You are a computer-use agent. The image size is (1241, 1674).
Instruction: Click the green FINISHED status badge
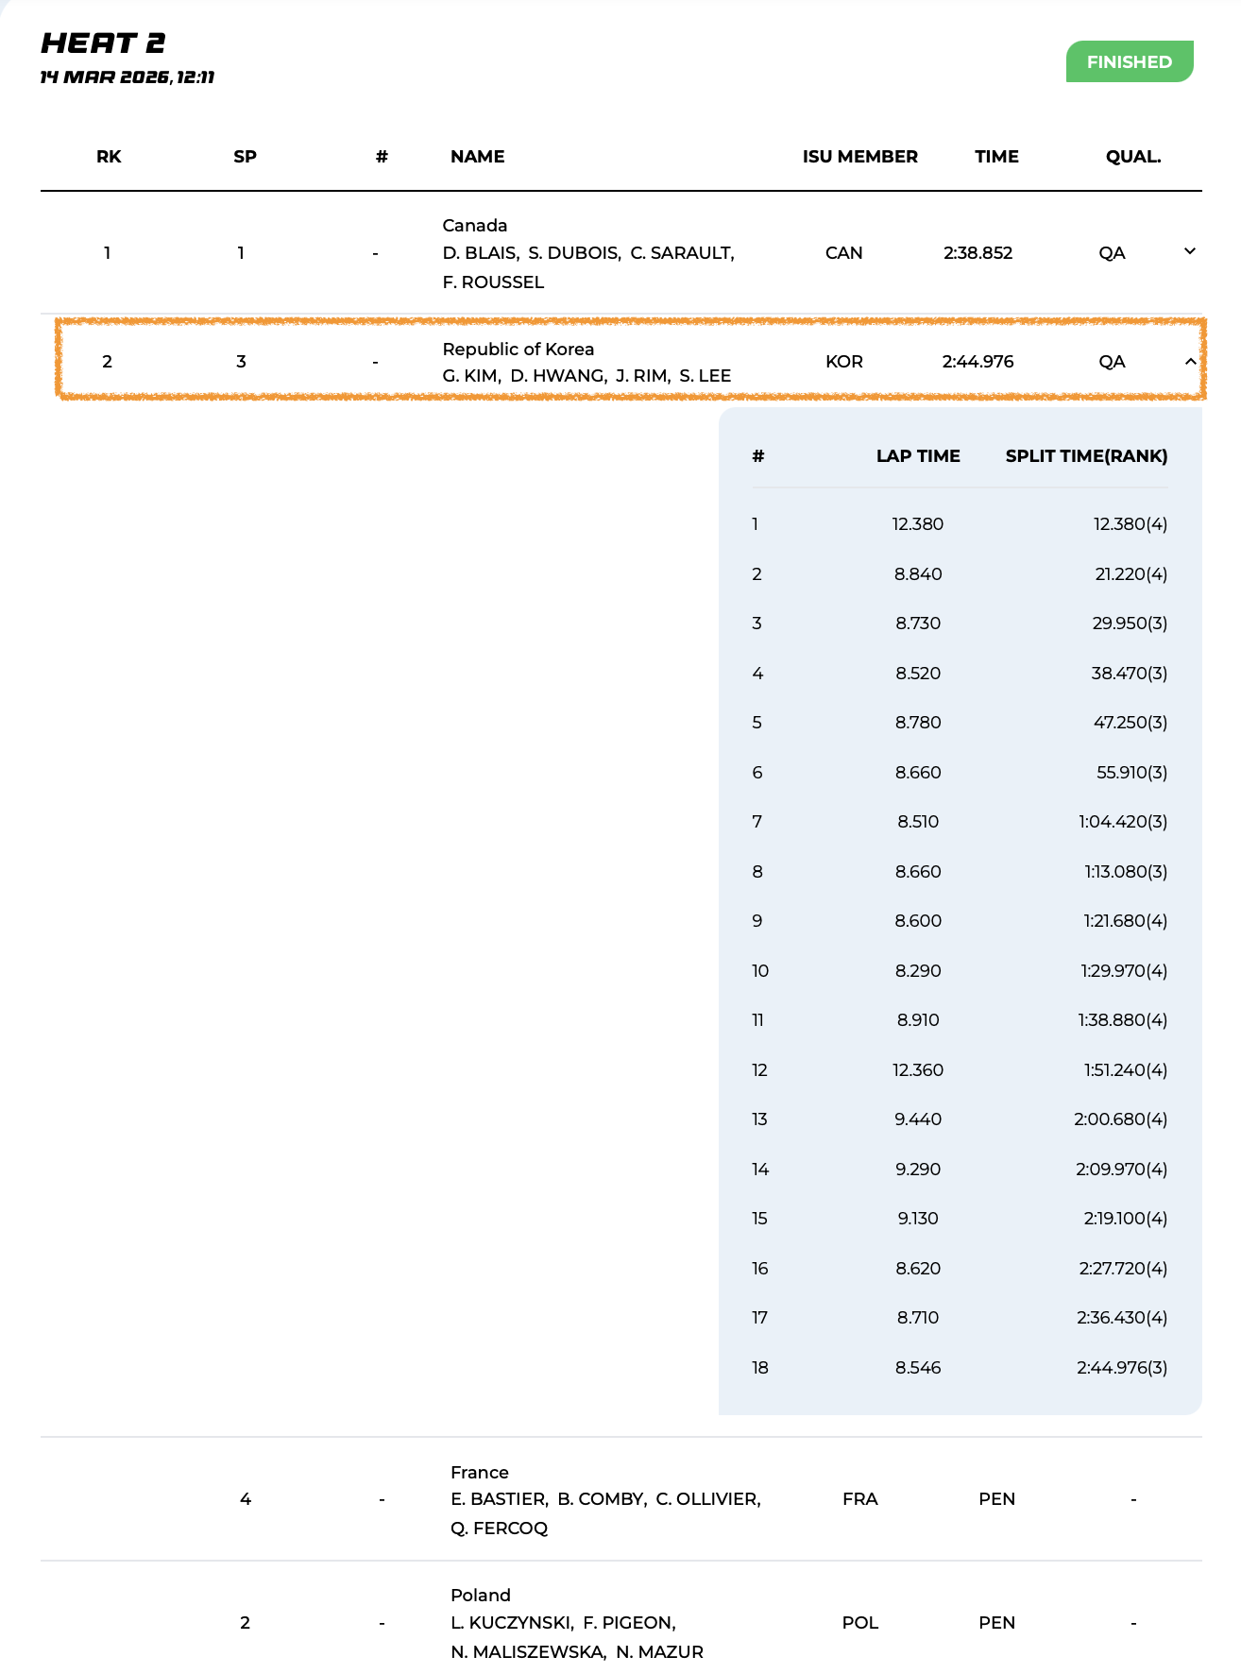coord(1129,61)
